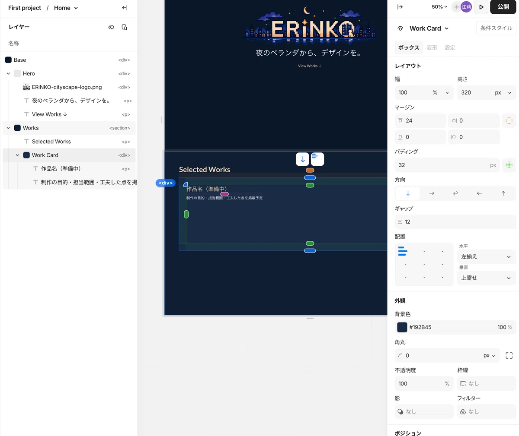
Task: Switch to 変形 tab
Action: click(x=432, y=47)
